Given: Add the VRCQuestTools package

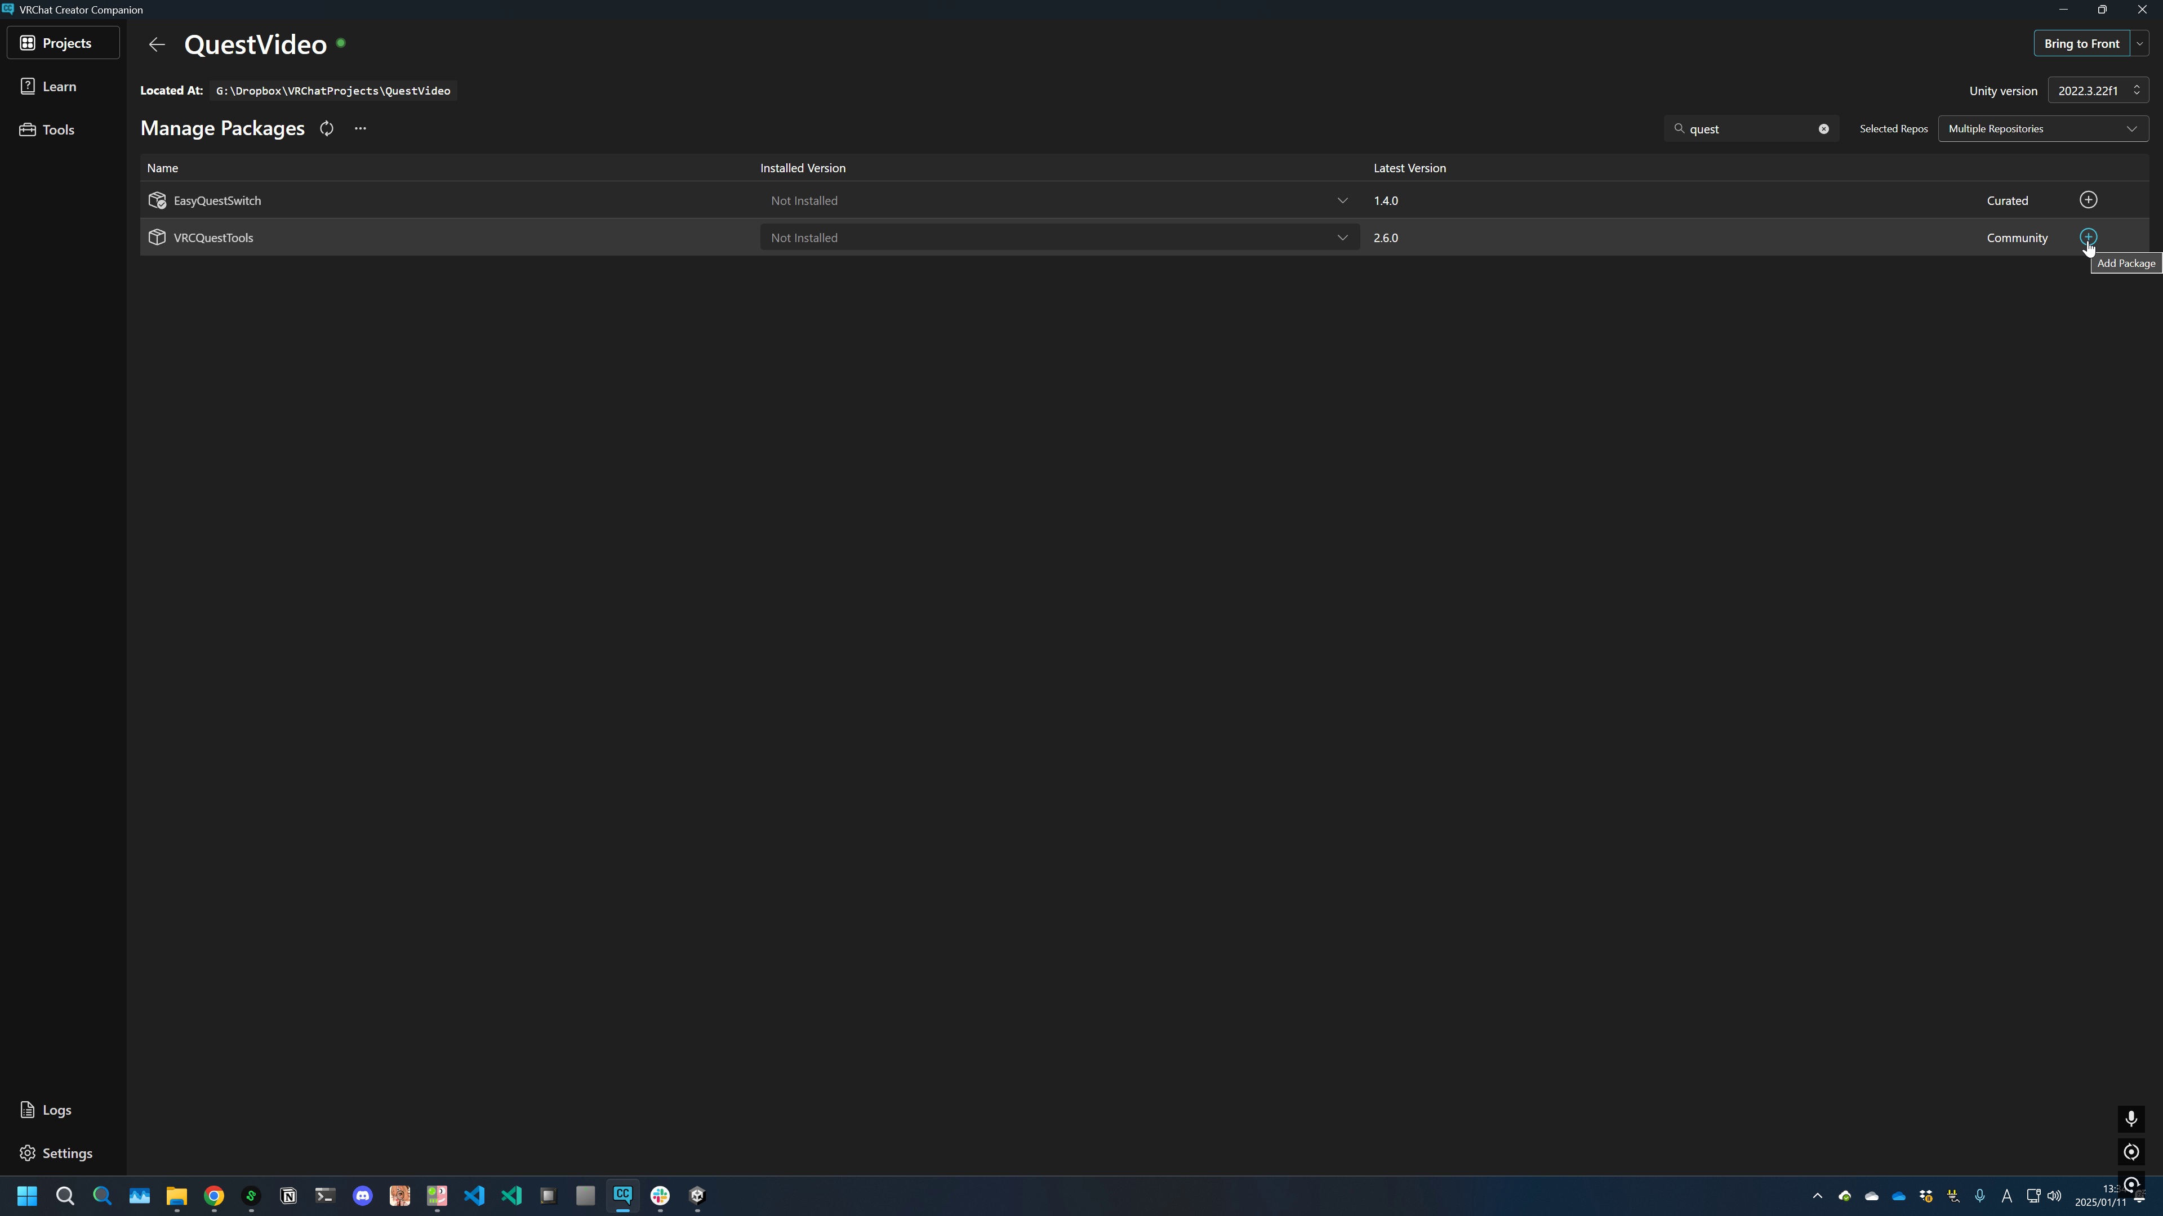Looking at the screenshot, I should (2088, 236).
